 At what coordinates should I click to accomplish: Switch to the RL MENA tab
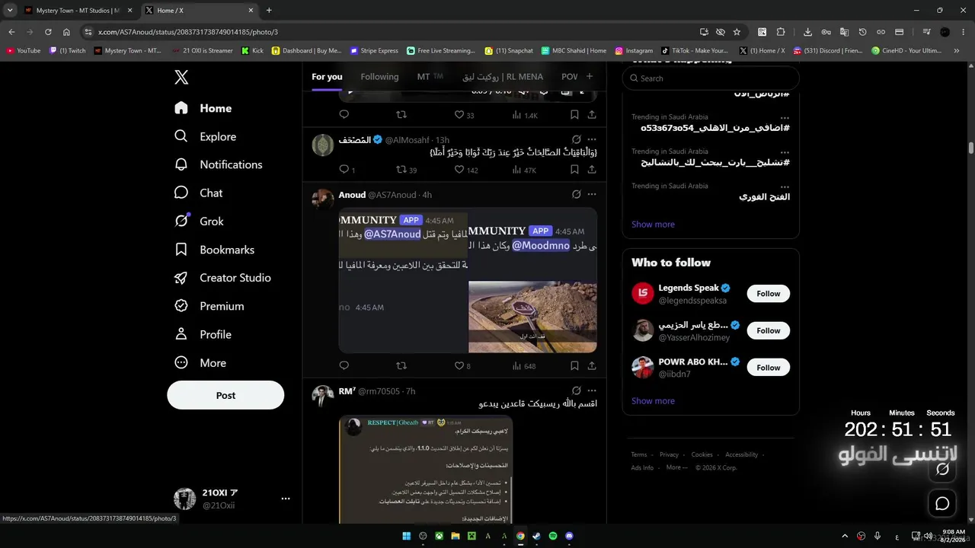coord(503,77)
